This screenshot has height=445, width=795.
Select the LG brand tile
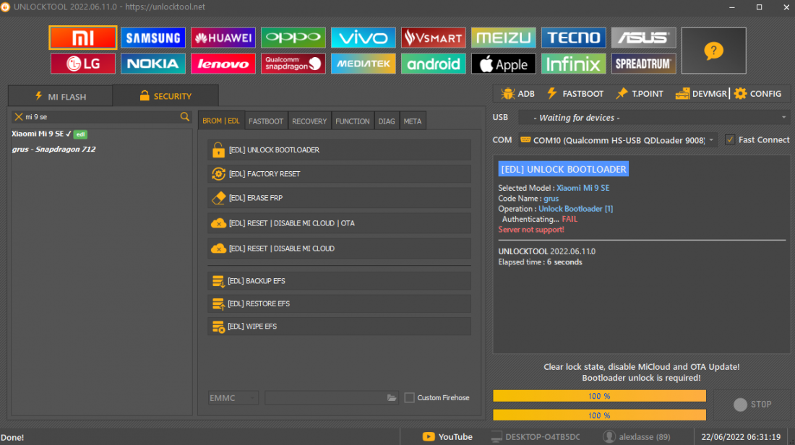click(83, 64)
